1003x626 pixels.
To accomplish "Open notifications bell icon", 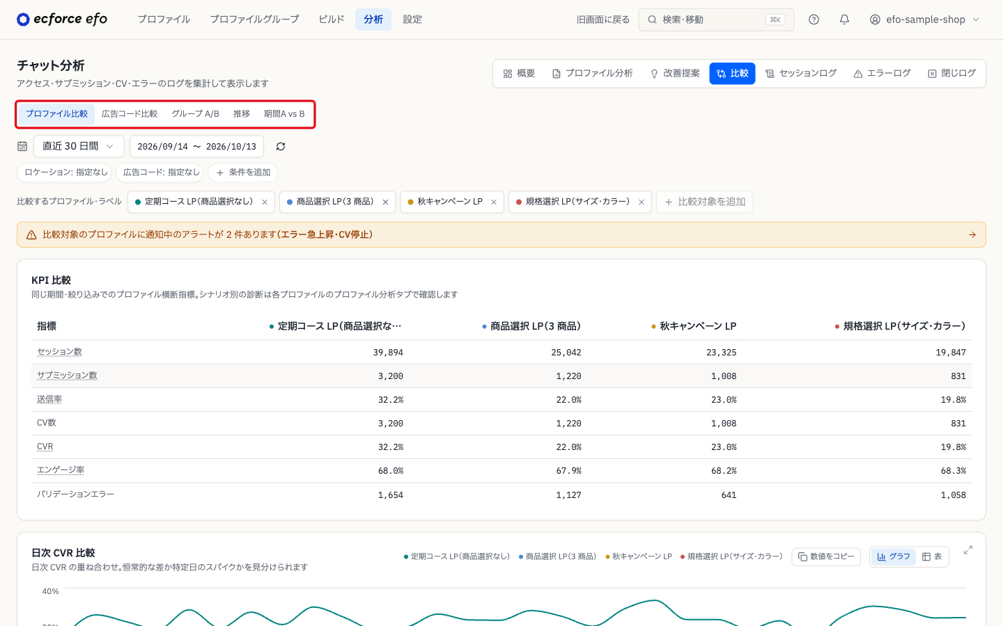I will [x=844, y=19].
